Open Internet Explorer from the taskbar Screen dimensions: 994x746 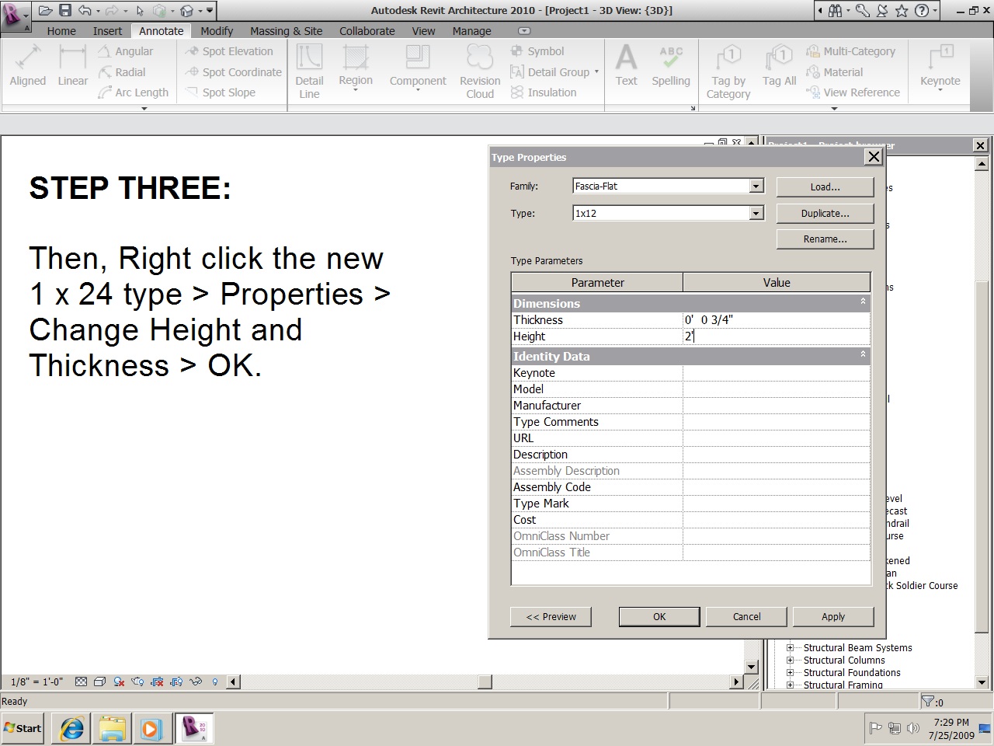(72, 729)
